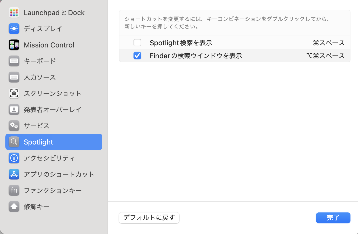This screenshot has width=358, height=234.
Task: Click the ファンクションキー fn icon
Action: click(x=14, y=190)
